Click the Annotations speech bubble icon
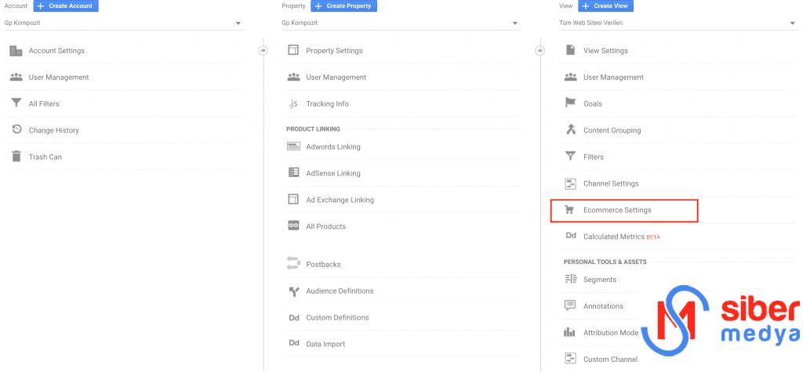The image size is (803, 372). coord(570,305)
